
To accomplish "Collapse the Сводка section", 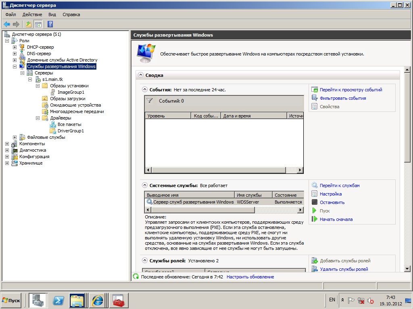I will coord(141,75).
